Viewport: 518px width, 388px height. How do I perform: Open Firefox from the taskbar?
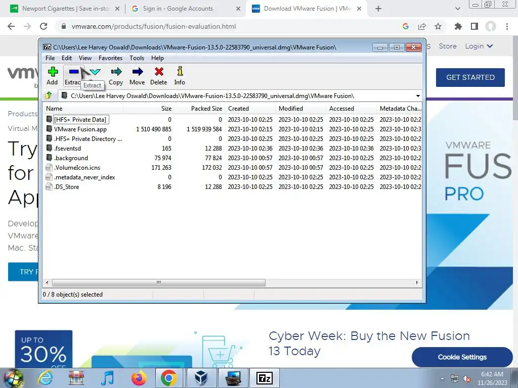(x=139, y=378)
